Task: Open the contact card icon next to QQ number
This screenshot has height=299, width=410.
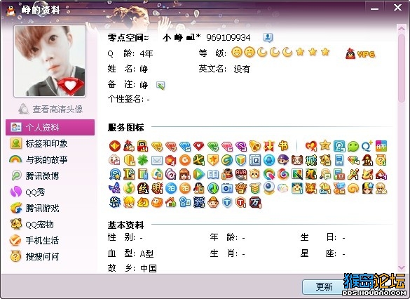Action: pyautogui.click(x=268, y=38)
